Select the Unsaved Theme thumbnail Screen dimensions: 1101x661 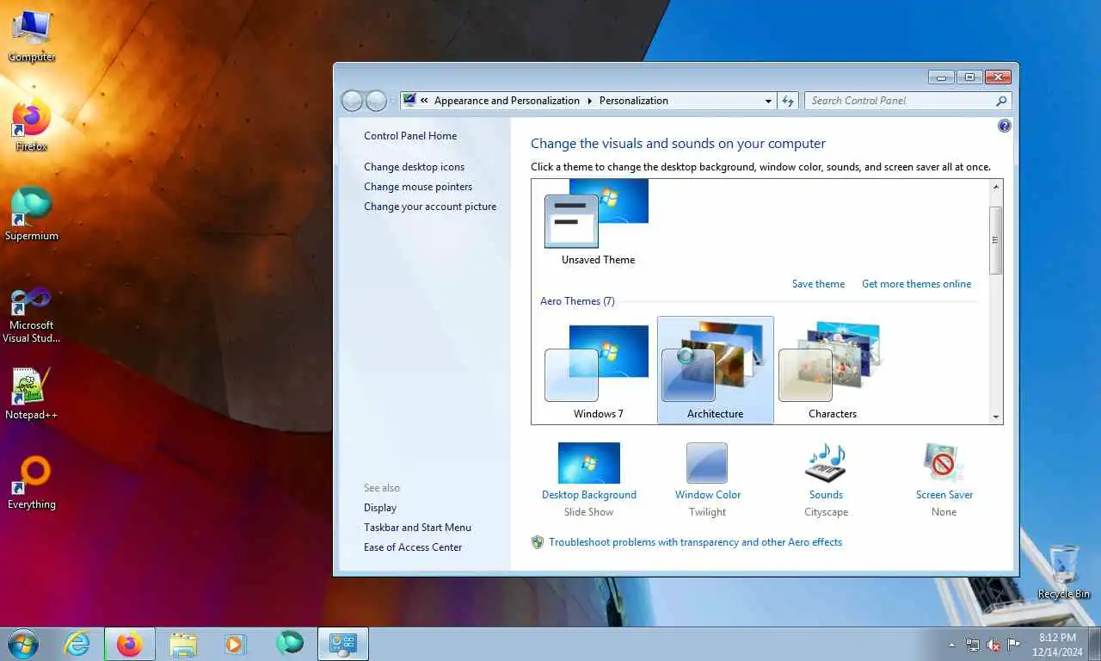tap(598, 222)
